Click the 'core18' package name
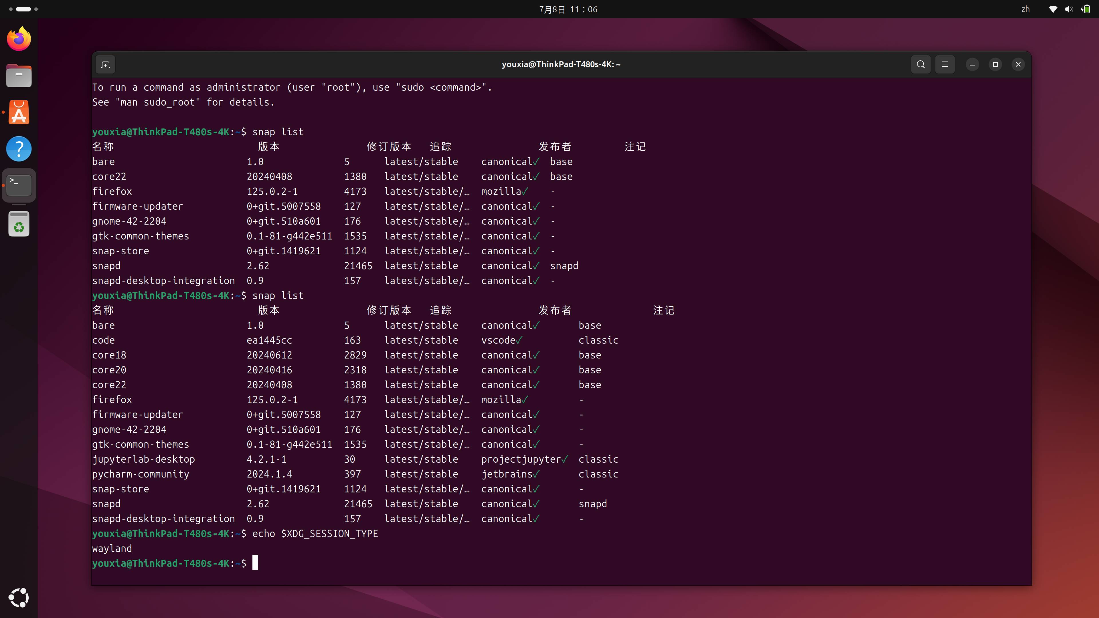This screenshot has height=618, width=1099. click(109, 355)
